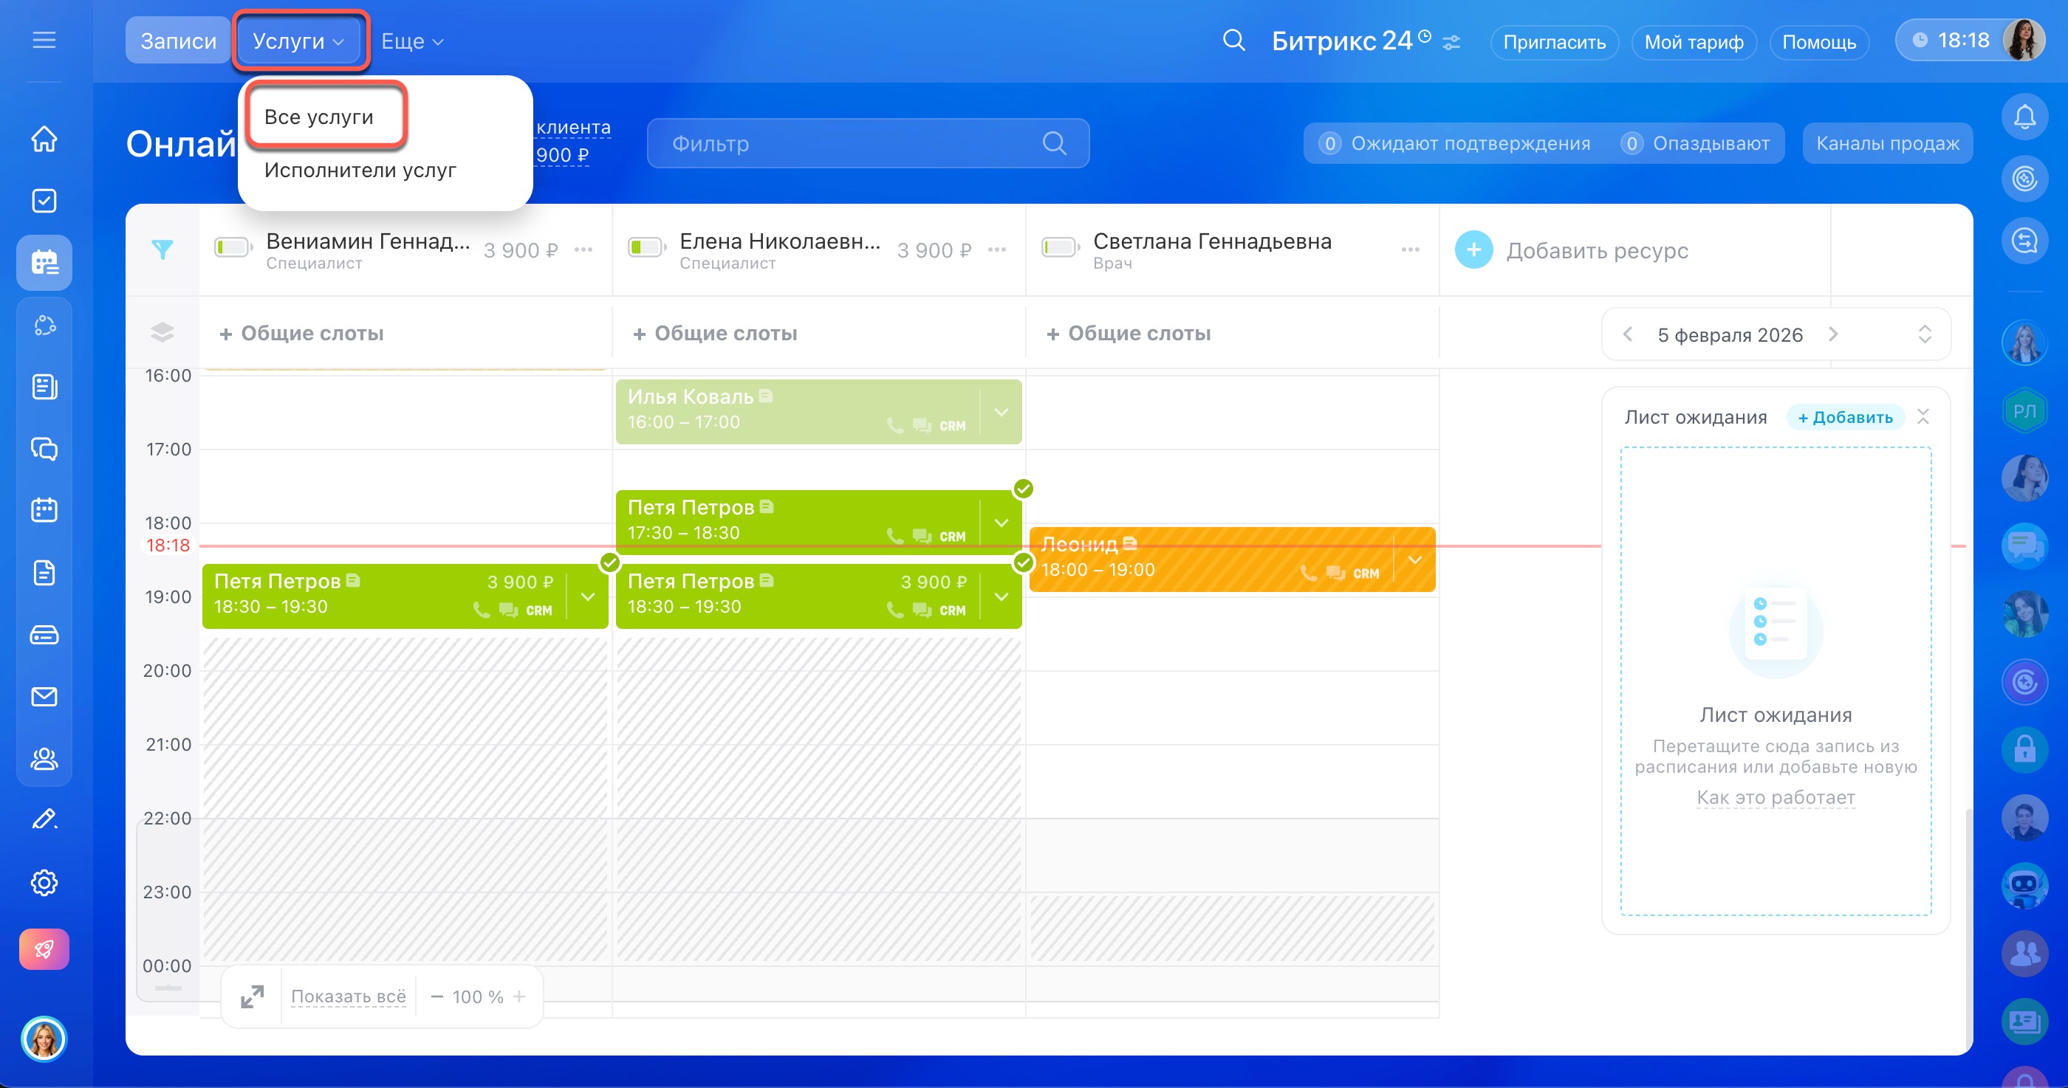Expand the Леонид 18:00 booking chevron
This screenshot has height=1088, width=2068.
tap(1414, 560)
